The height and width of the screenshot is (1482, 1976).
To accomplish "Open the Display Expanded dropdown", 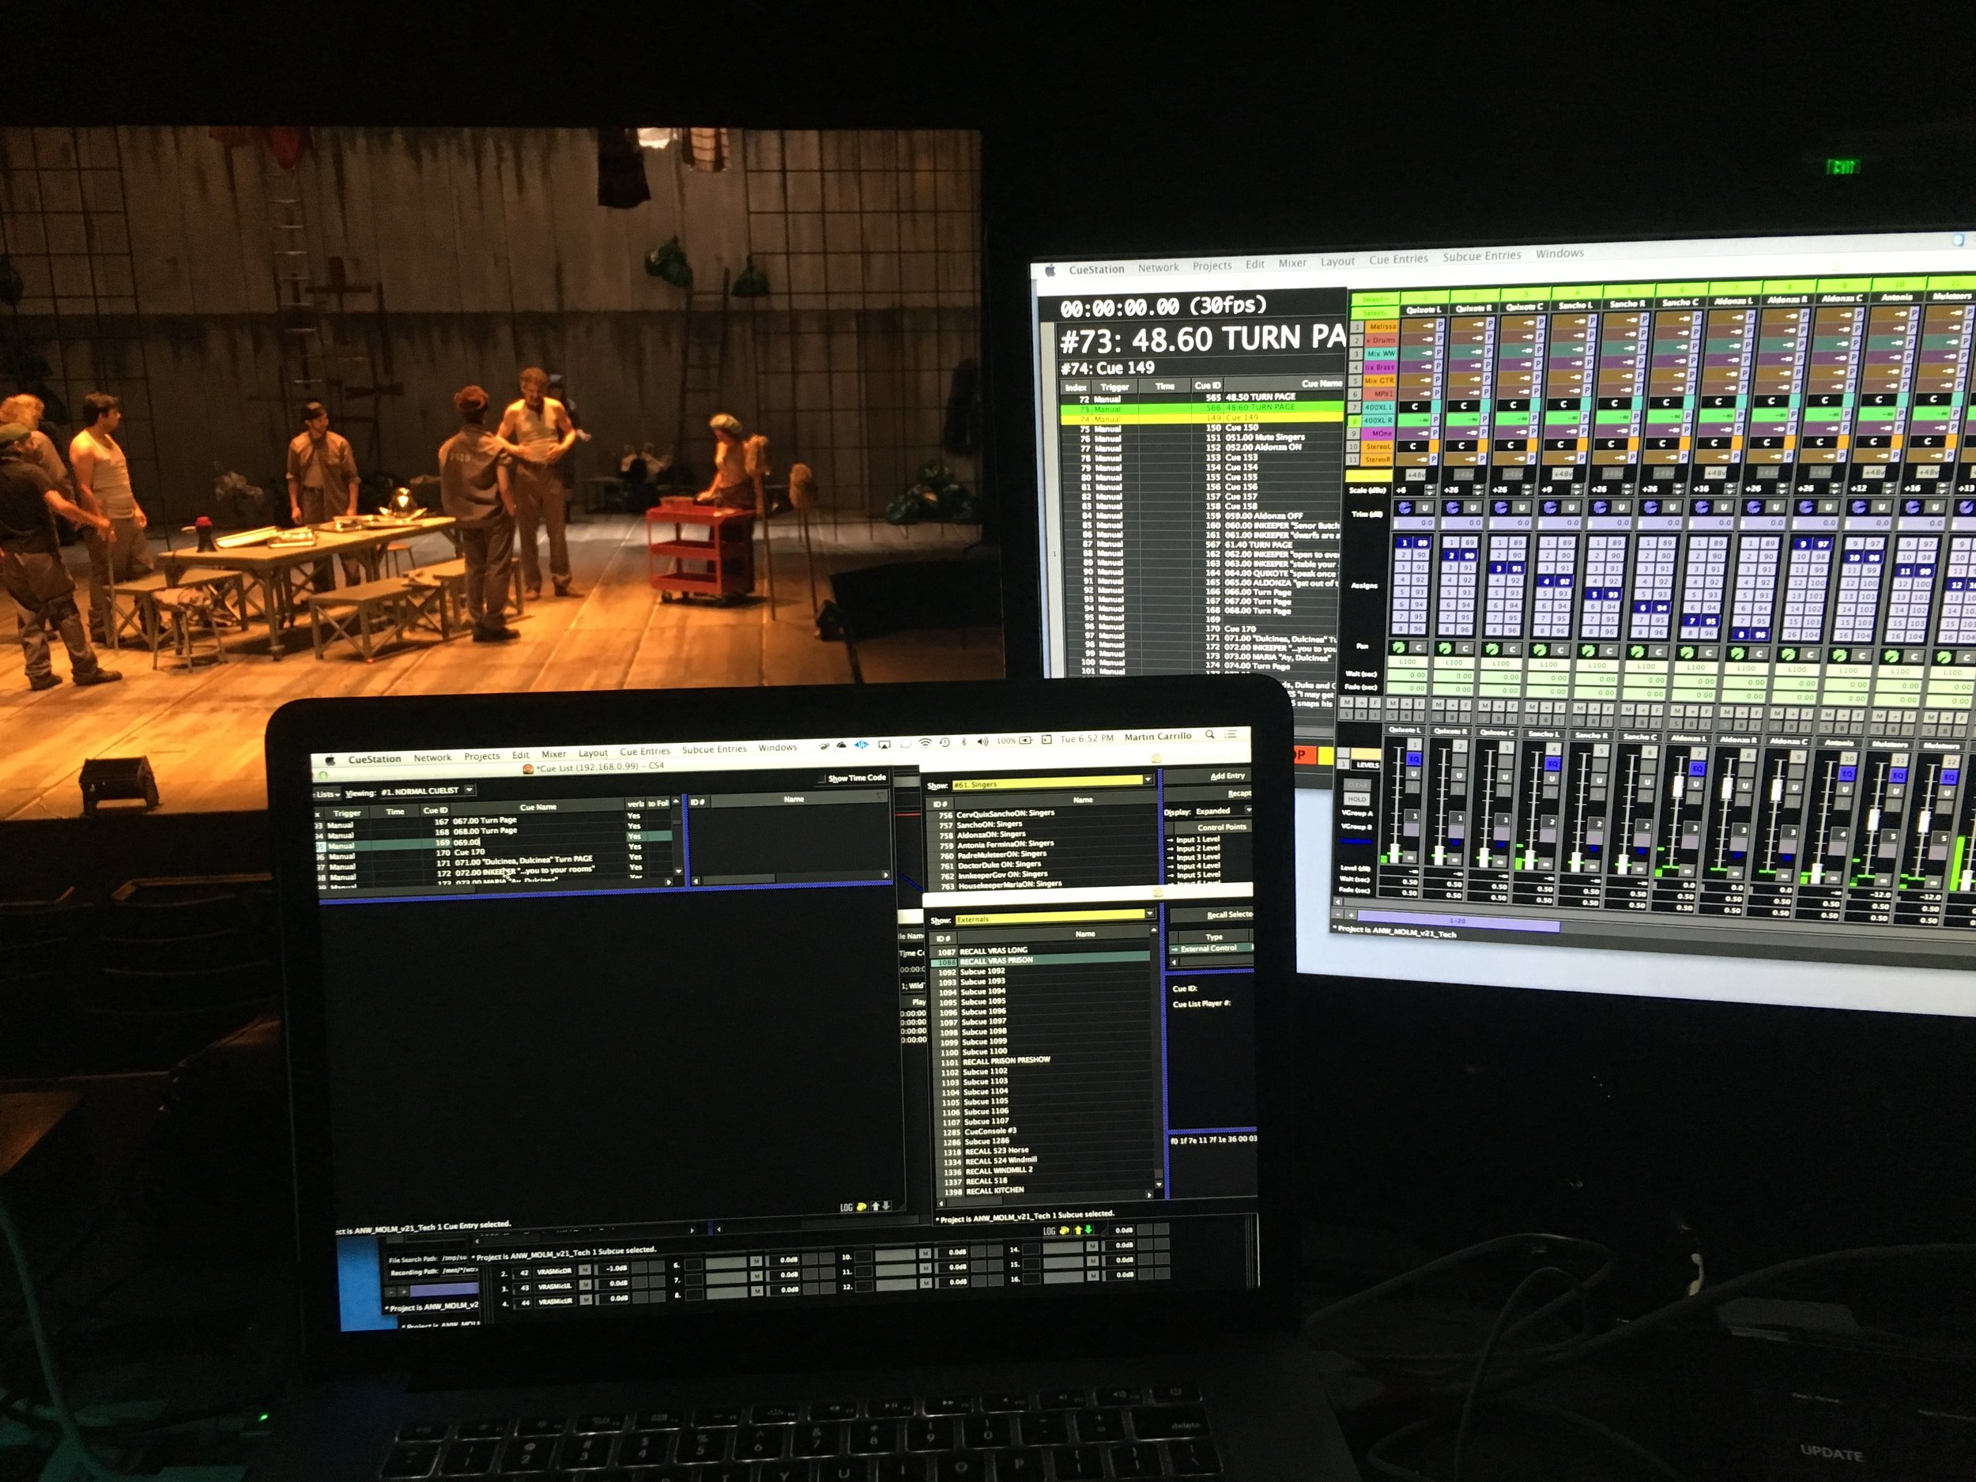I will (1222, 811).
